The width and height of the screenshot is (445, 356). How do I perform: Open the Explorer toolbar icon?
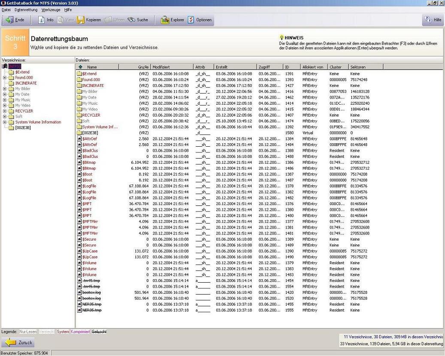165,20
